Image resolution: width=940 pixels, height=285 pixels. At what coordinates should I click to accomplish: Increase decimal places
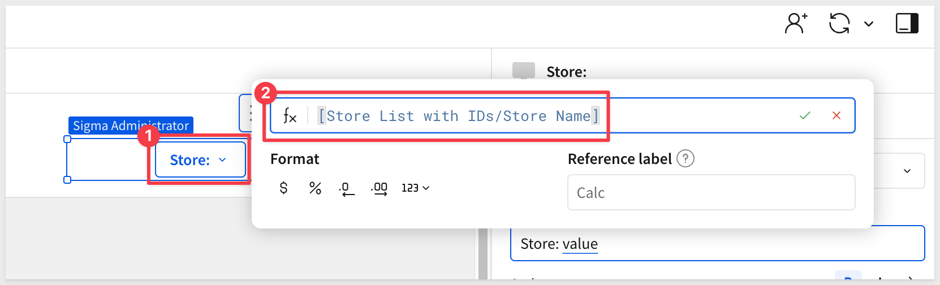click(x=380, y=188)
